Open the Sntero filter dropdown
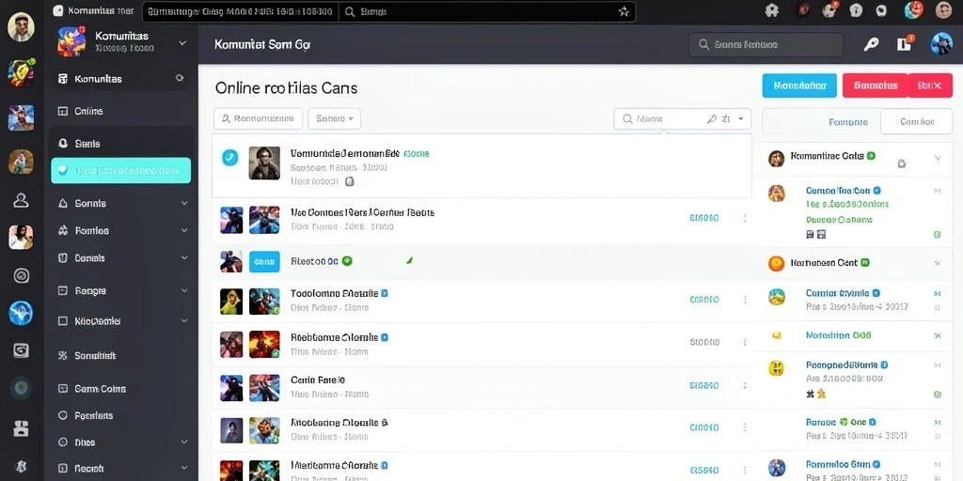 (334, 119)
